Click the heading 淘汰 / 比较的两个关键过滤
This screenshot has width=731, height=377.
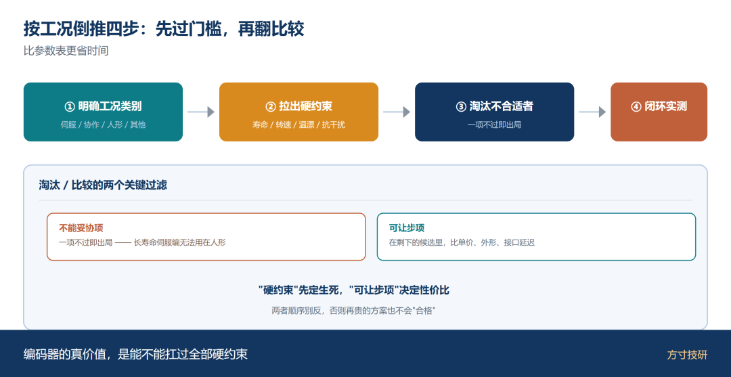[x=103, y=185]
